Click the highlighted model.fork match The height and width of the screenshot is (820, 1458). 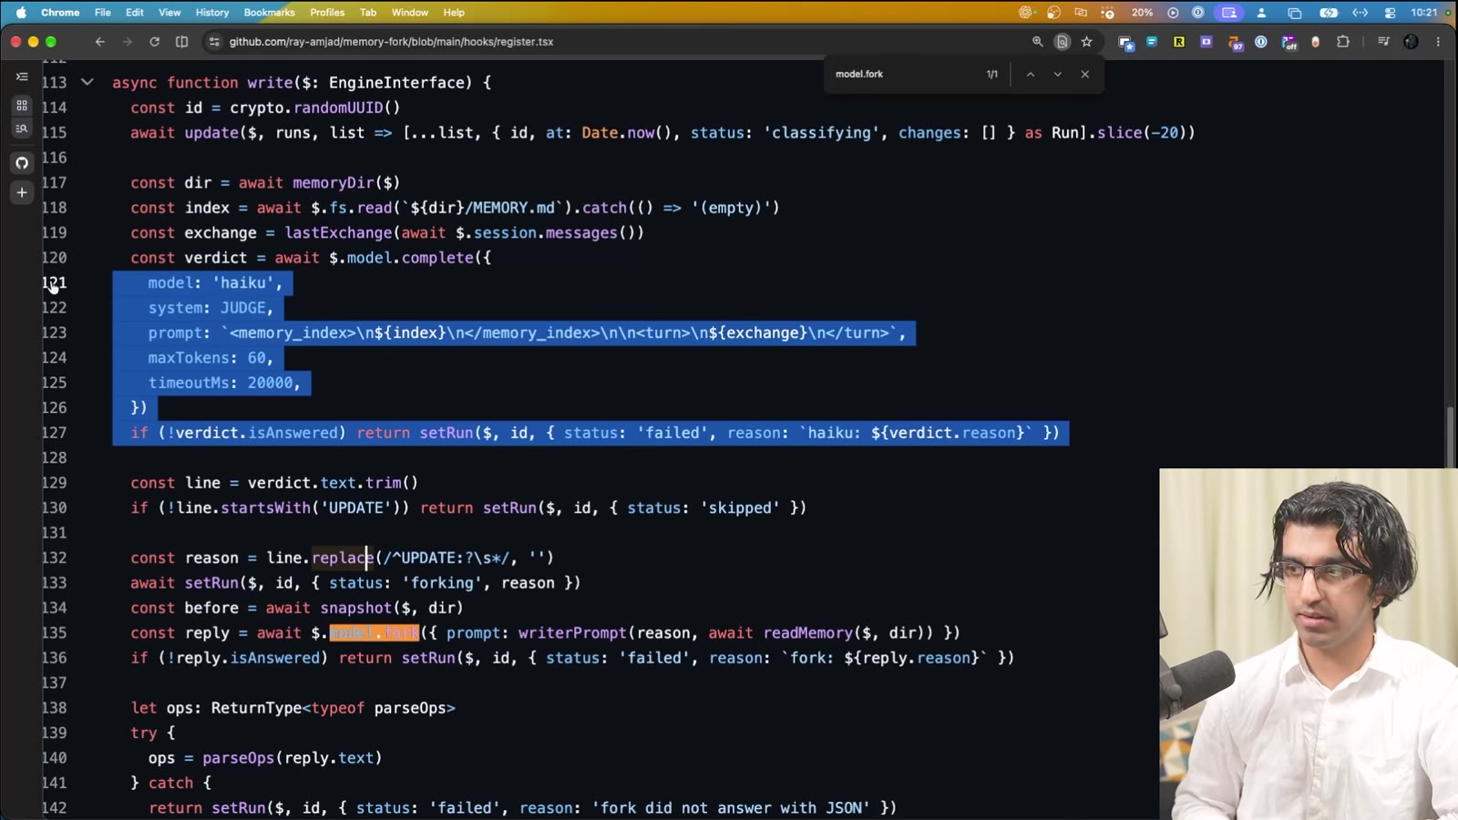[x=375, y=632]
